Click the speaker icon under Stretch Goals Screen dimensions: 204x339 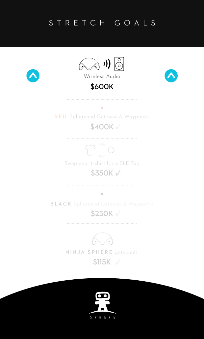pyautogui.click(x=119, y=64)
